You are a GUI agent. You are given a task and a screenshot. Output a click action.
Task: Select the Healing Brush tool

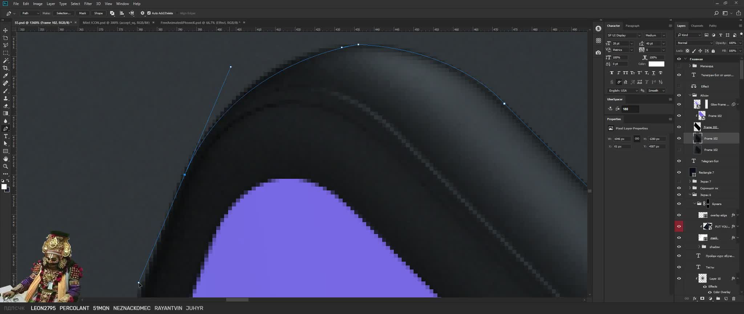pyautogui.click(x=5, y=83)
